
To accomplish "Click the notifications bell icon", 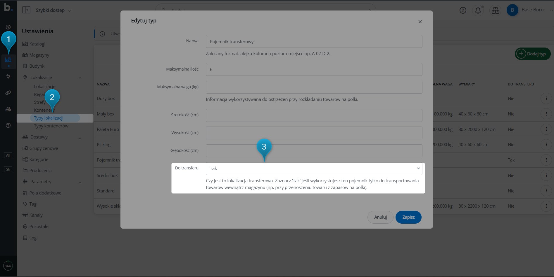I will pyautogui.click(x=478, y=10).
